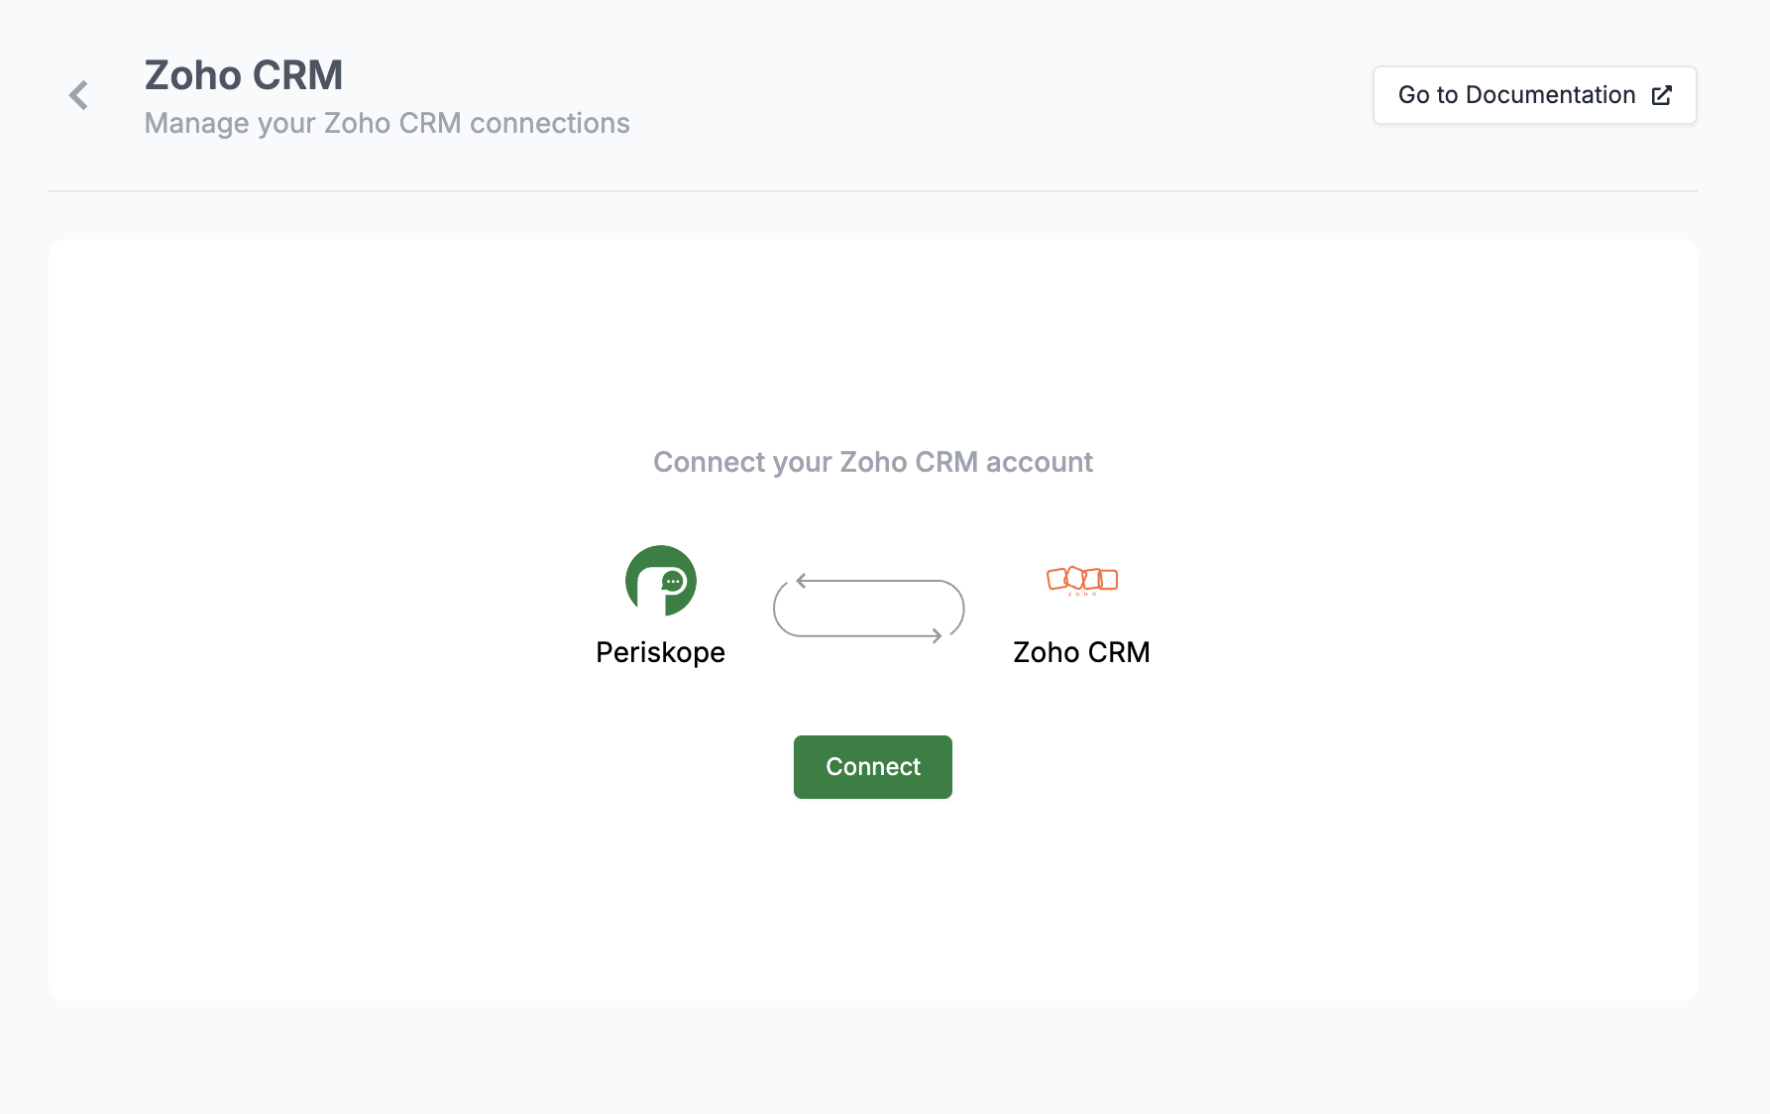
Task: Click the Periskope label under the logo
Action: 660,652
